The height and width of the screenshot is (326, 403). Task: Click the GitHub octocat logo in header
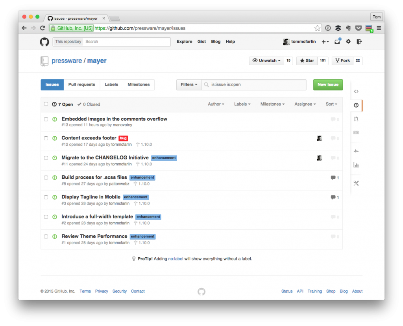44,42
